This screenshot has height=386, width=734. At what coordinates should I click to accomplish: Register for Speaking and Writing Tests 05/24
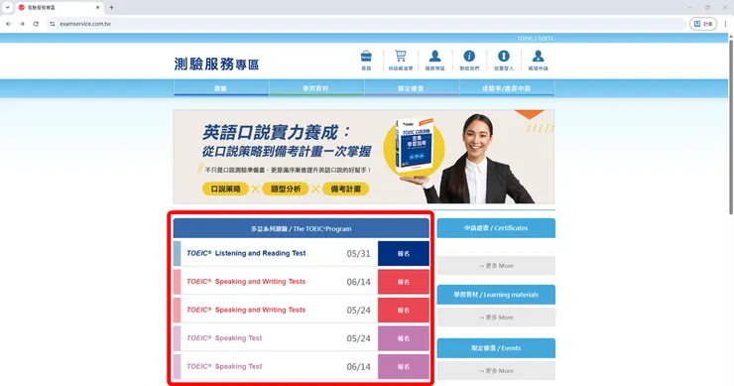pos(404,311)
